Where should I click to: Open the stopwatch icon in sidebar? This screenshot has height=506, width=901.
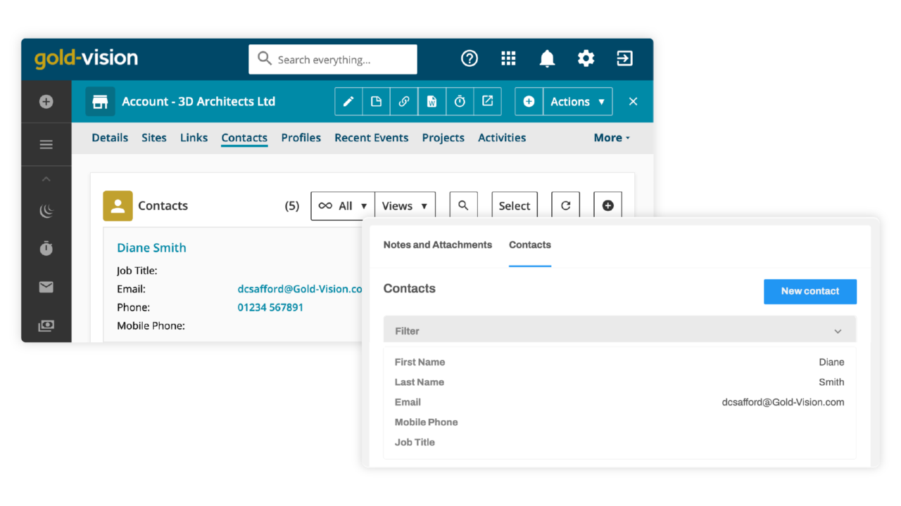(x=46, y=249)
